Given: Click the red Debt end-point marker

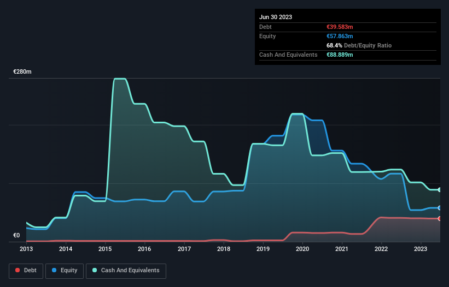Looking at the screenshot, I should (439, 218).
